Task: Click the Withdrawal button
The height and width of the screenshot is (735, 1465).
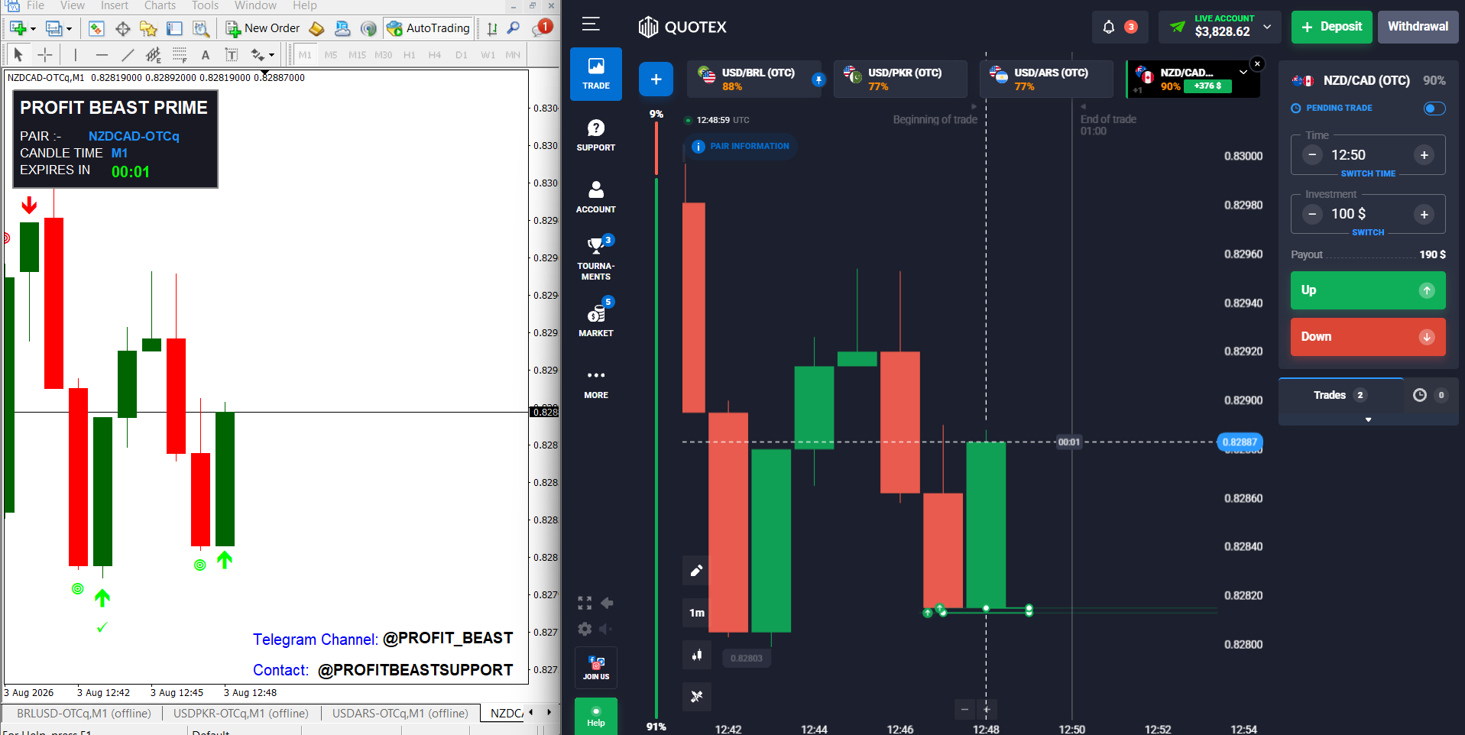Action: tap(1418, 27)
